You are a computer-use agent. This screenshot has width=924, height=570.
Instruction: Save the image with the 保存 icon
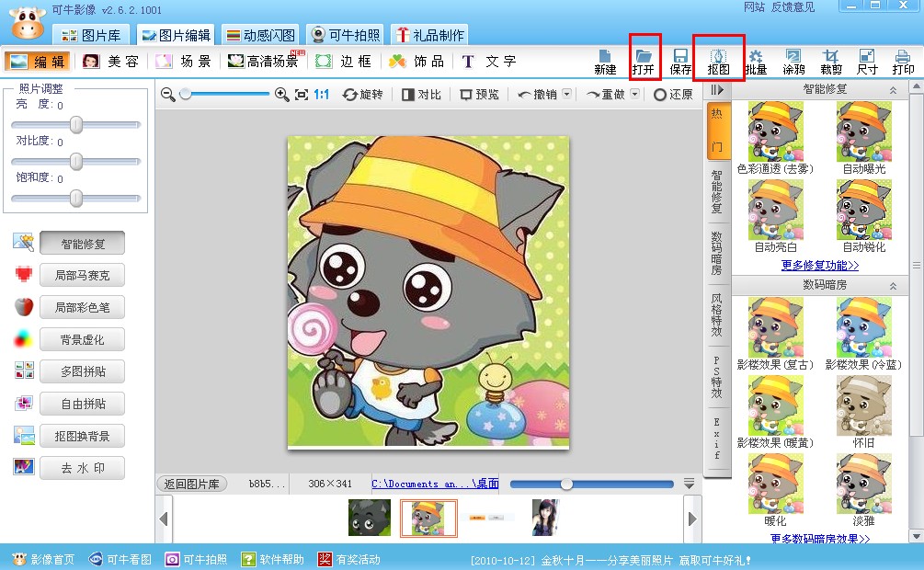pos(680,62)
